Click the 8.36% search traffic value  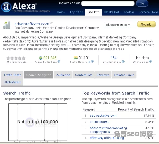[x=150, y=122]
